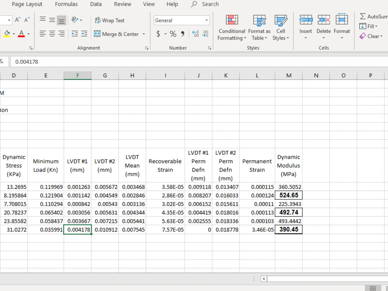This screenshot has height=291, width=388.
Task: Select cell with Dynamic Modulus 524.65
Action: click(289, 195)
